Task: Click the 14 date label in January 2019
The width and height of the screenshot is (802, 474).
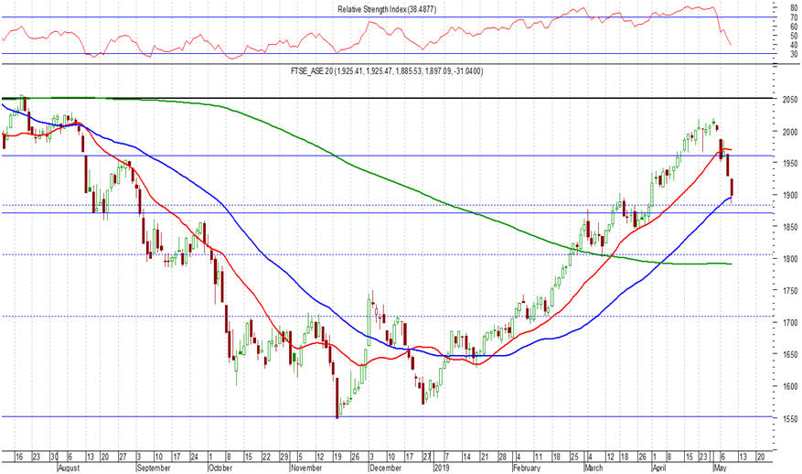Action: (x=467, y=456)
